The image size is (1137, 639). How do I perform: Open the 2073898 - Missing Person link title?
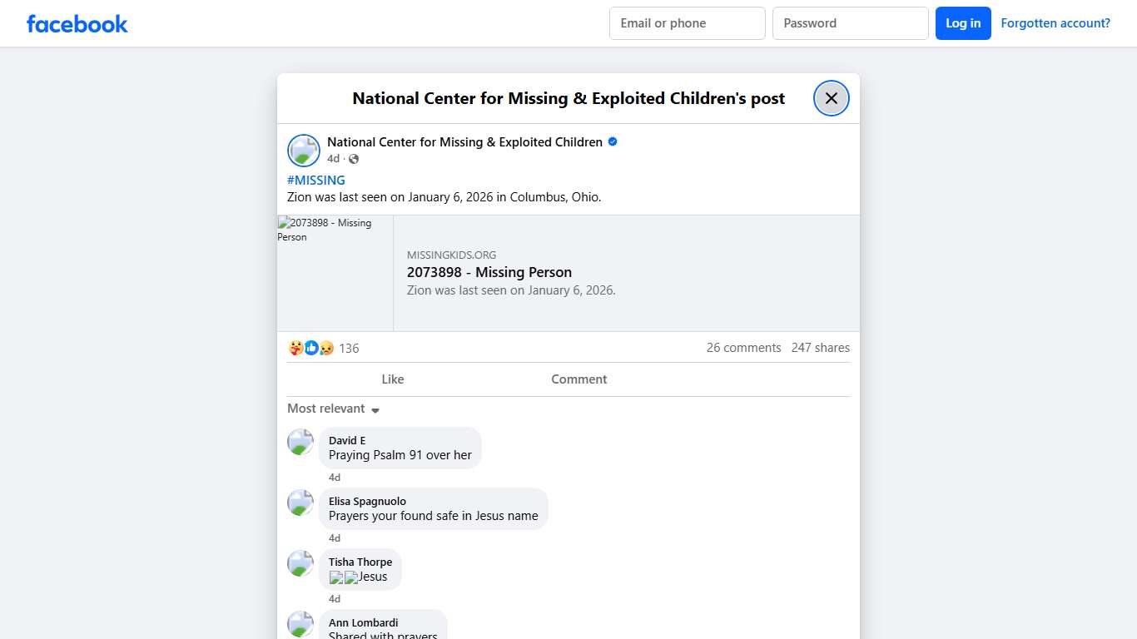(x=489, y=272)
